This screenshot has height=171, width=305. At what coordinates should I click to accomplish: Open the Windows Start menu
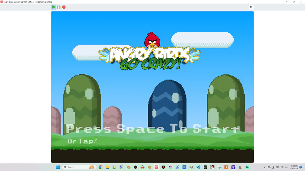(x=58, y=167)
